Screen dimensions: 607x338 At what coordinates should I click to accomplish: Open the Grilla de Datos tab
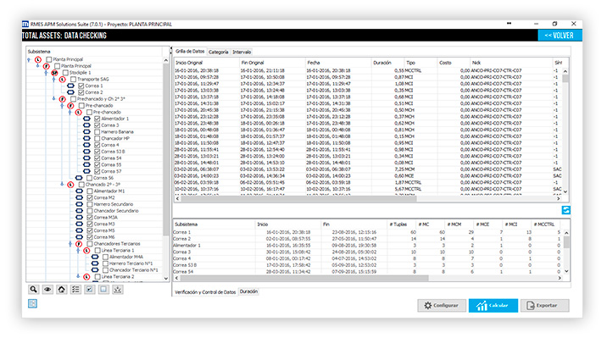tap(190, 51)
